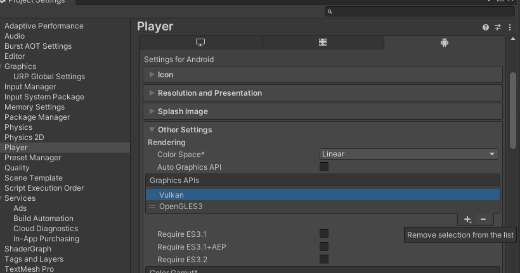The width and height of the screenshot is (520, 273).
Task: Open Memory Settings category
Action: (34, 107)
